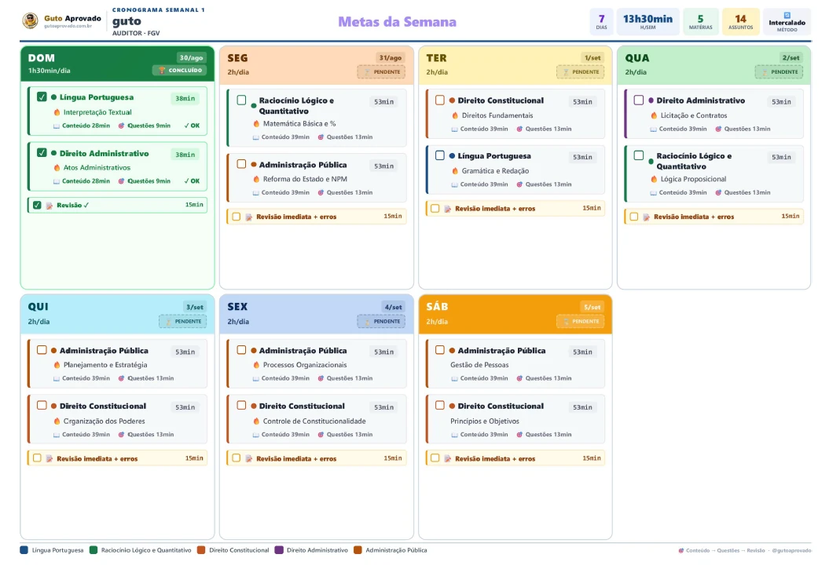Click the flame icon beside Organização dos Poderes
The image size is (829, 569).
(57, 421)
